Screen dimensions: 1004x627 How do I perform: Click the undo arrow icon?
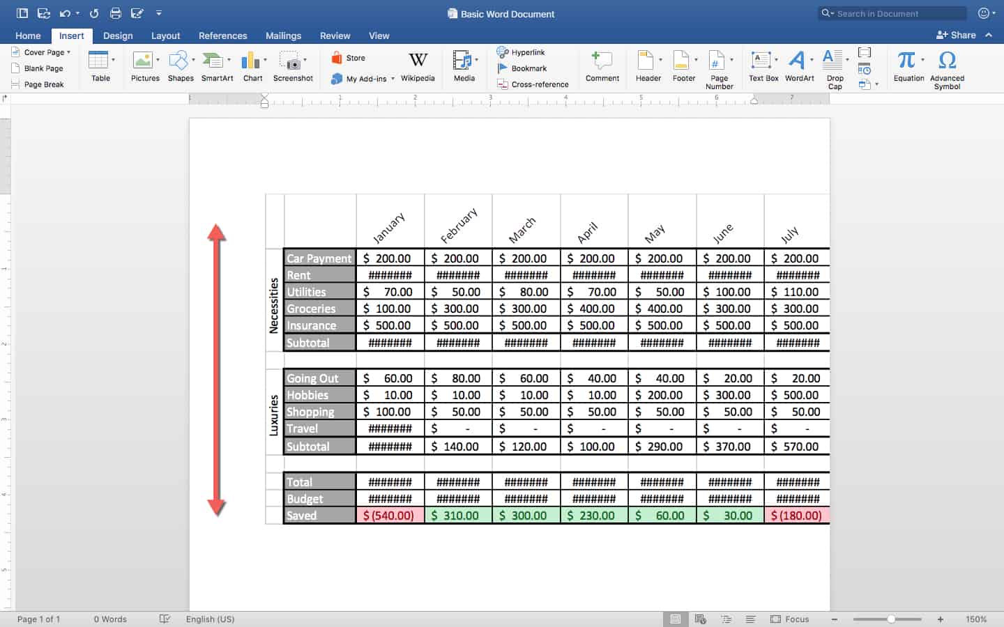click(x=65, y=13)
